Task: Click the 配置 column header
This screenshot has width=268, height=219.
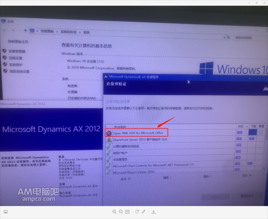Action: coord(261,126)
